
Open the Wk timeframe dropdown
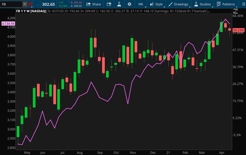pyautogui.click(x=141, y=4)
